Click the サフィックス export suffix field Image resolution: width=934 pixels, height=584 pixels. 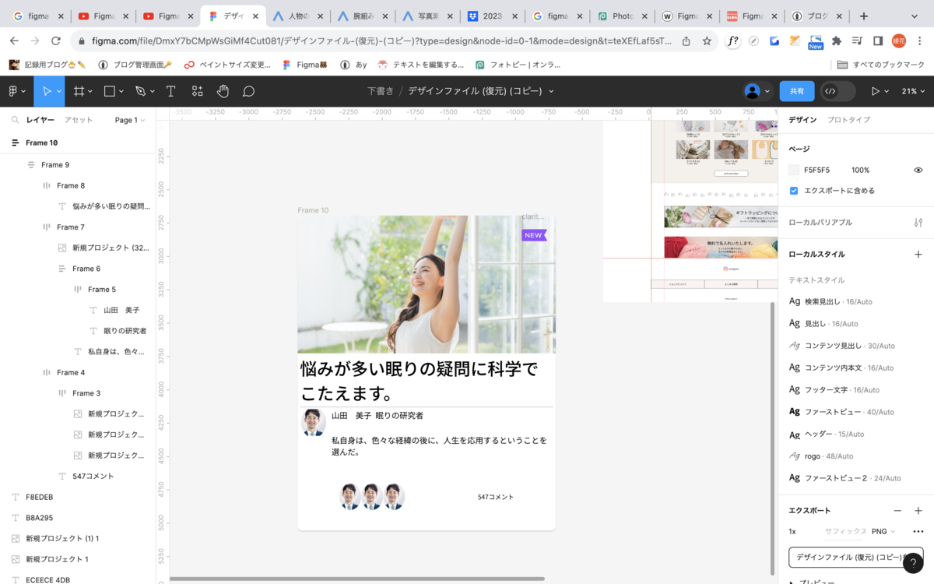coord(845,532)
